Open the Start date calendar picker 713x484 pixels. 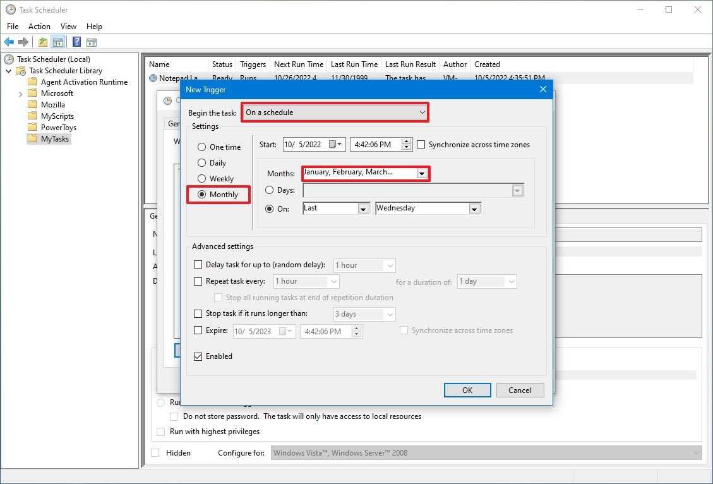pyautogui.click(x=340, y=145)
